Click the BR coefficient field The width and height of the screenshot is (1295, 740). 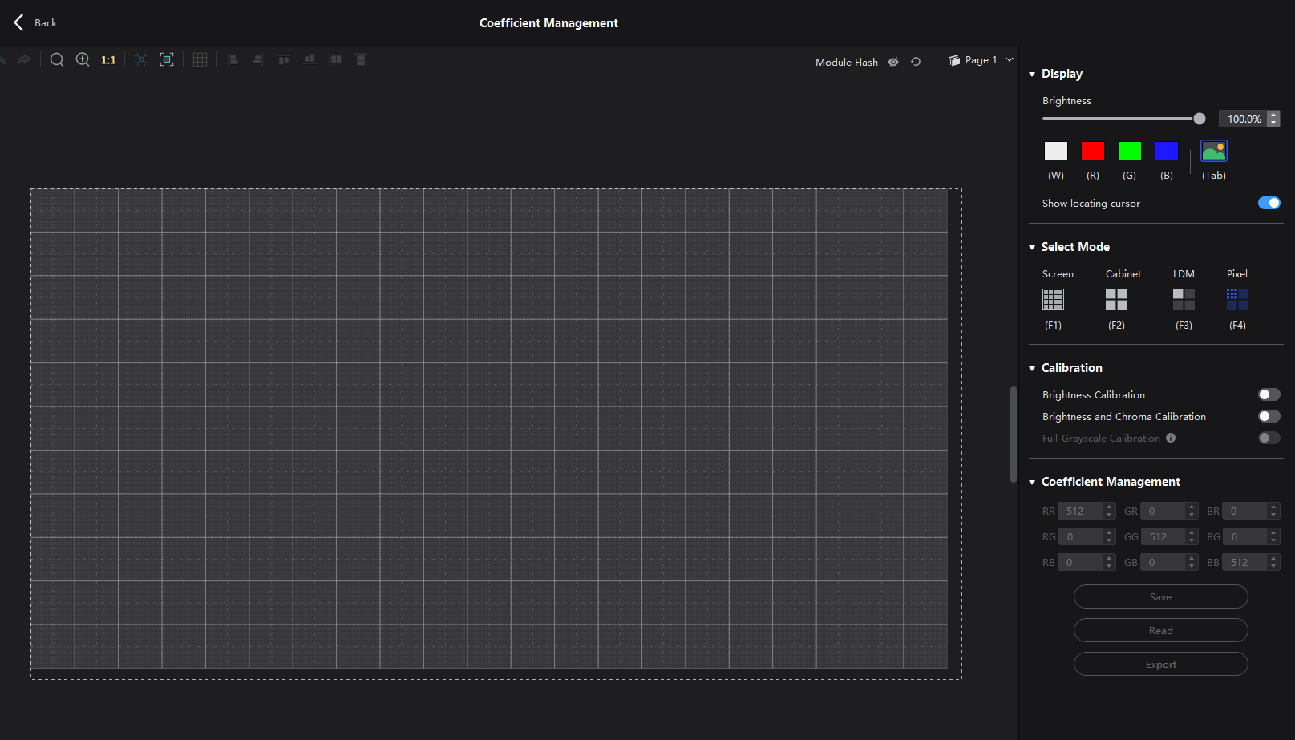pyautogui.click(x=1244, y=511)
